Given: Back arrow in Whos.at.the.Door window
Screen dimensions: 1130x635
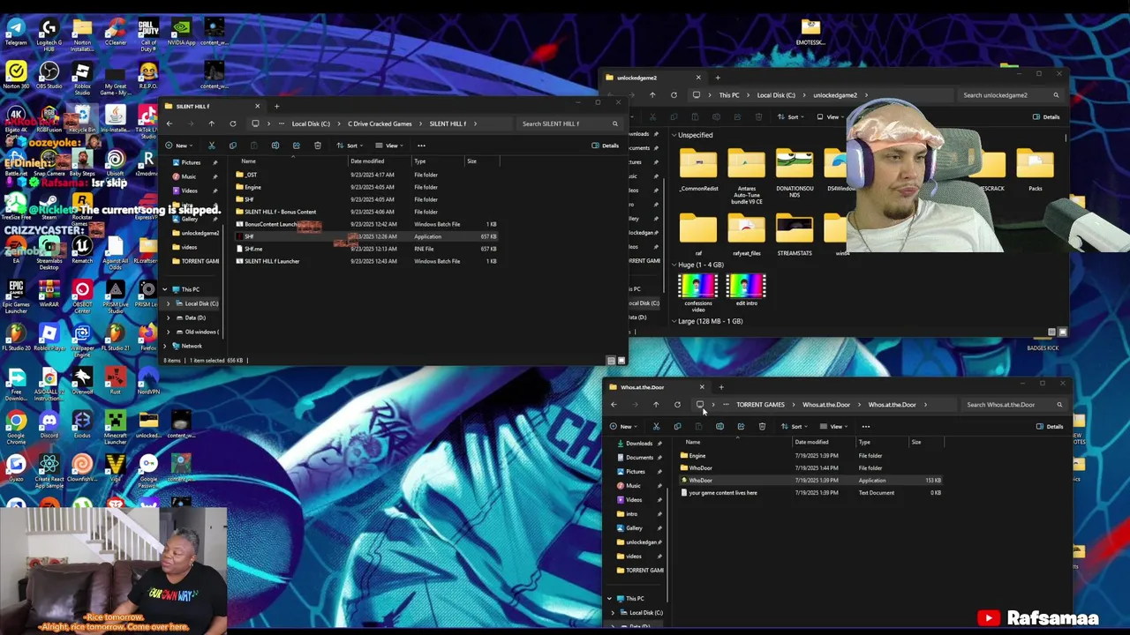Looking at the screenshot, I should tap(614, 405).
